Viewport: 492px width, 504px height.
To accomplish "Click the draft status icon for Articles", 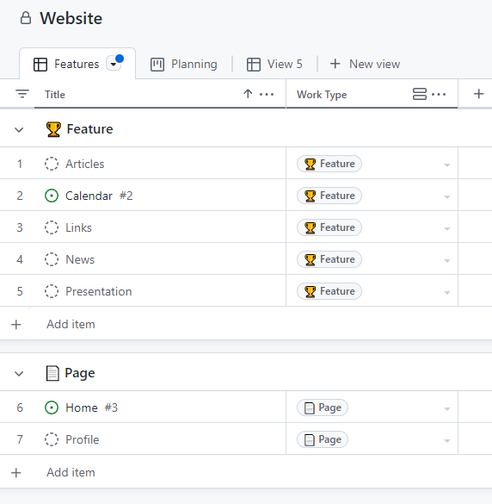I will [52, 164].
